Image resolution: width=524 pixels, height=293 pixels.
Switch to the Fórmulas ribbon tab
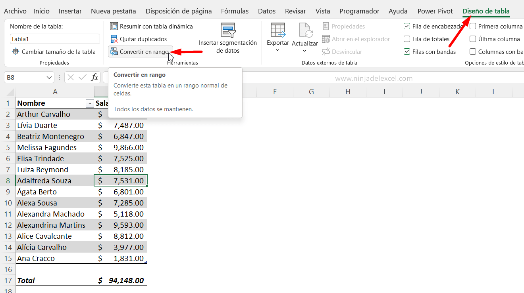[235, 11]
